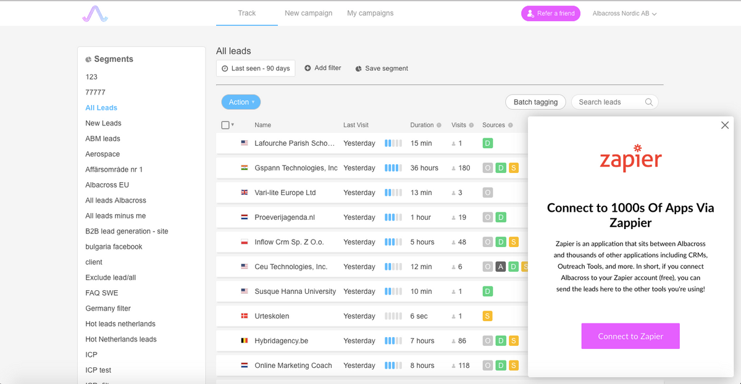Click the 118 visits cell
741x384 pixels.
(x=461, y=365)
